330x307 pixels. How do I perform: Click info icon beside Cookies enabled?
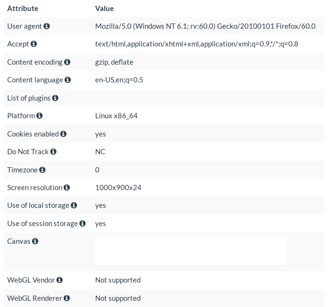tap(63, 134)
